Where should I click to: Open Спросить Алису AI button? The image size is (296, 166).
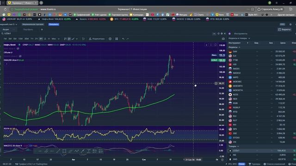pos(270,9)
